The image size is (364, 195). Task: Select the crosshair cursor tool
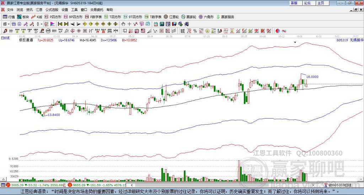pyautogui.click(x=129, y=24)
